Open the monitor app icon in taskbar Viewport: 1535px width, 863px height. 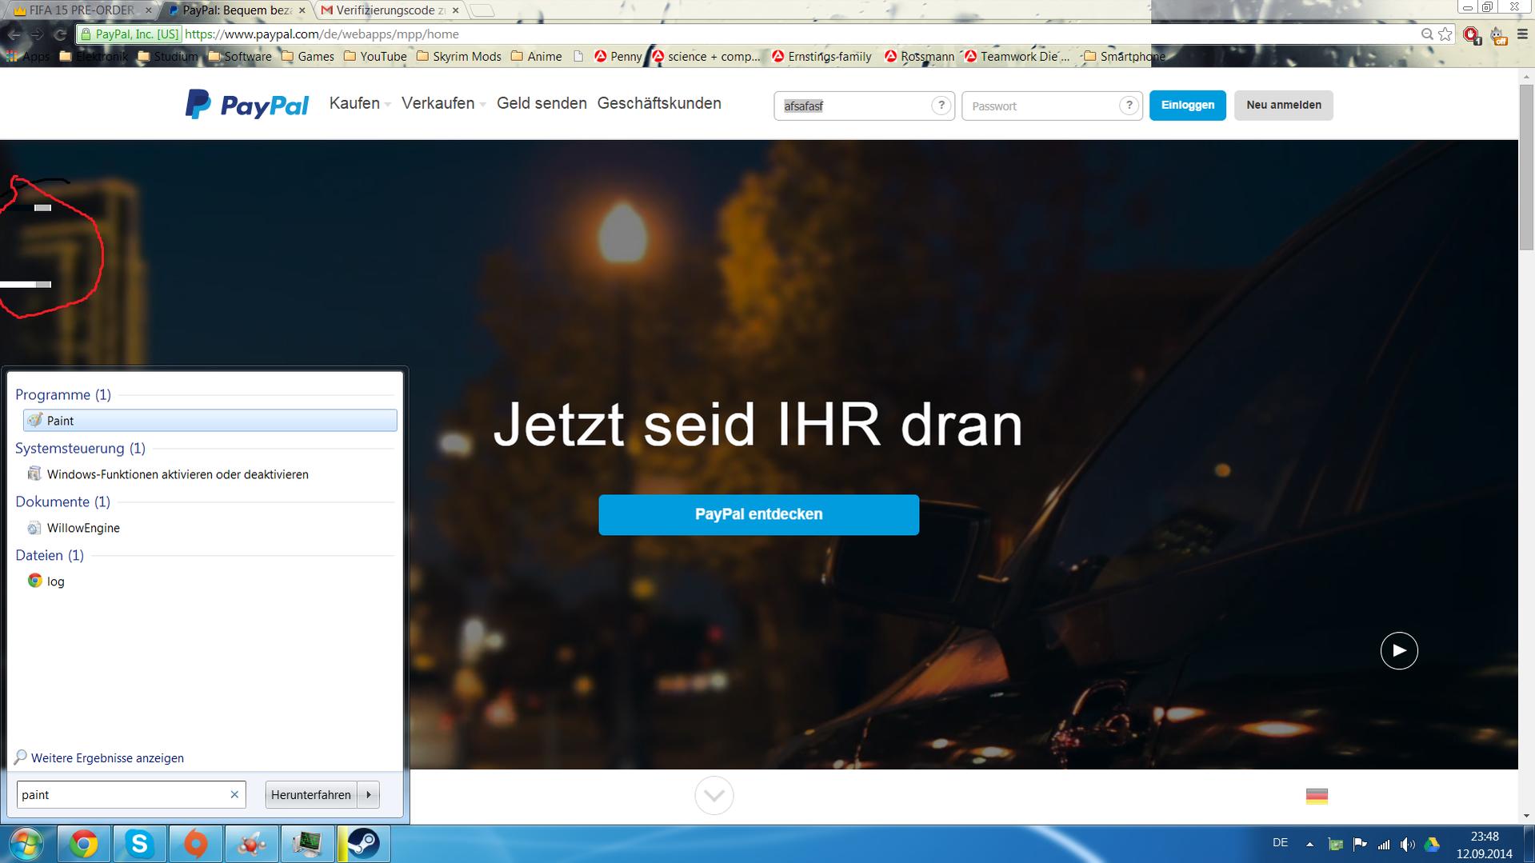pos(307,844)
